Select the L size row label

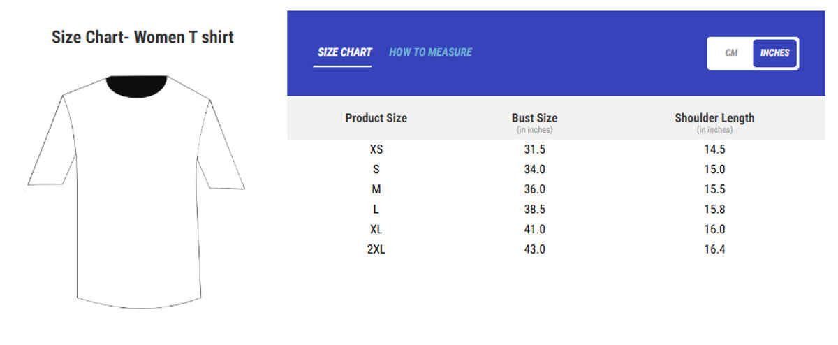(376, 209)
